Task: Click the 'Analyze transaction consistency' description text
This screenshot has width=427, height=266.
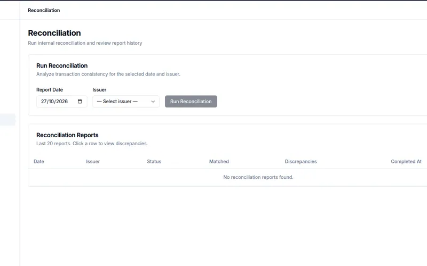Action: [108, 74]
